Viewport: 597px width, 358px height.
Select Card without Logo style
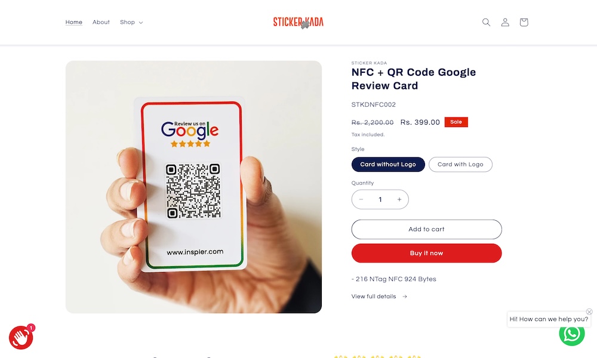[388, 164]
